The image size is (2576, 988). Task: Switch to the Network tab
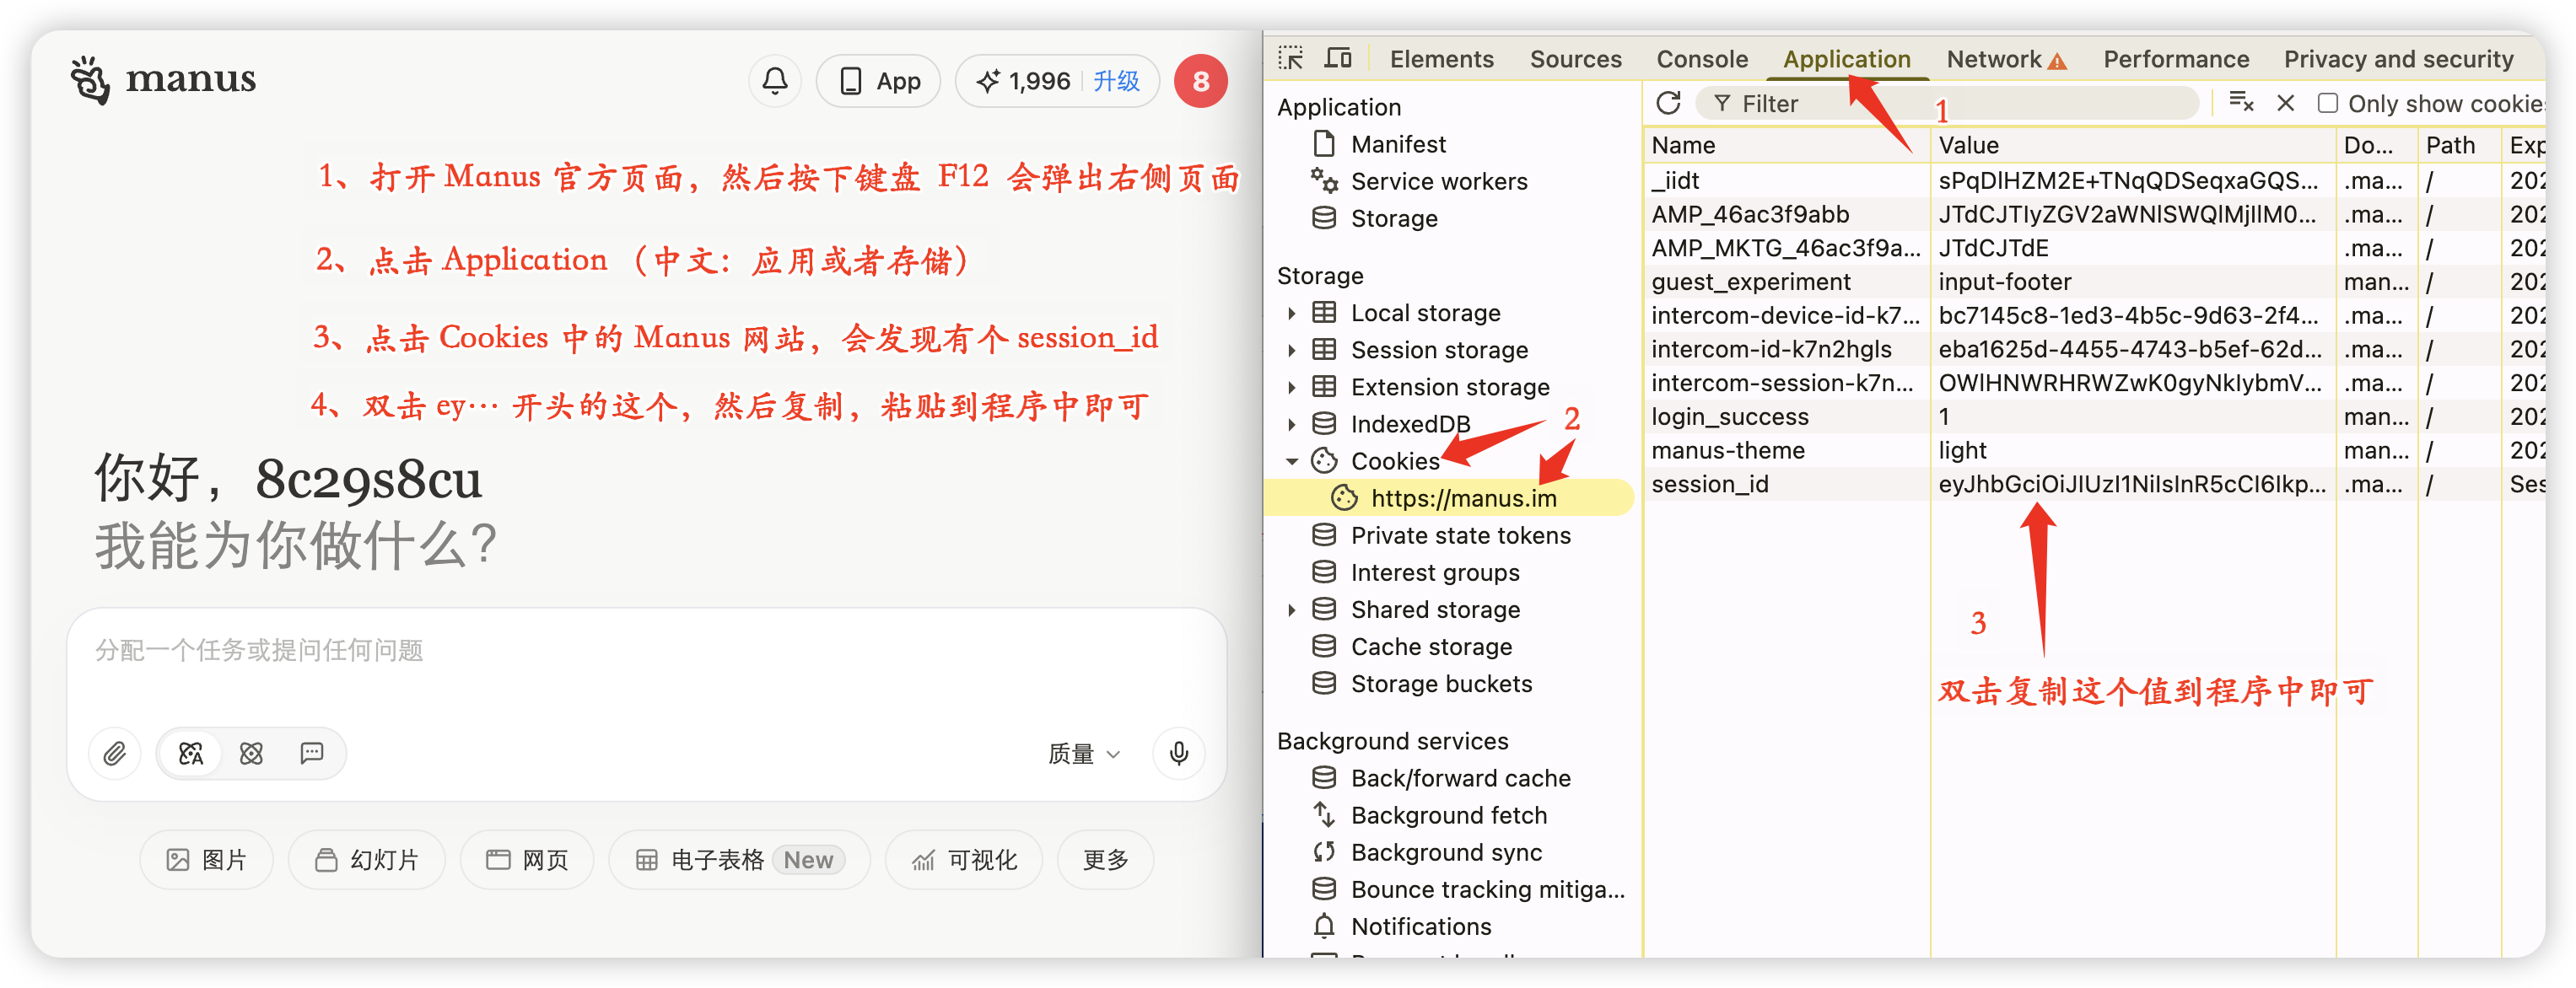coord(2005,59)
